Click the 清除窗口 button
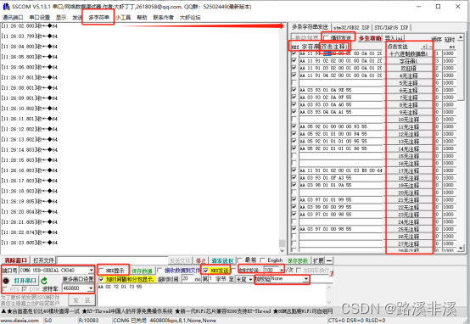Screen dimensions: 470x324 click(x=16, y=260)
